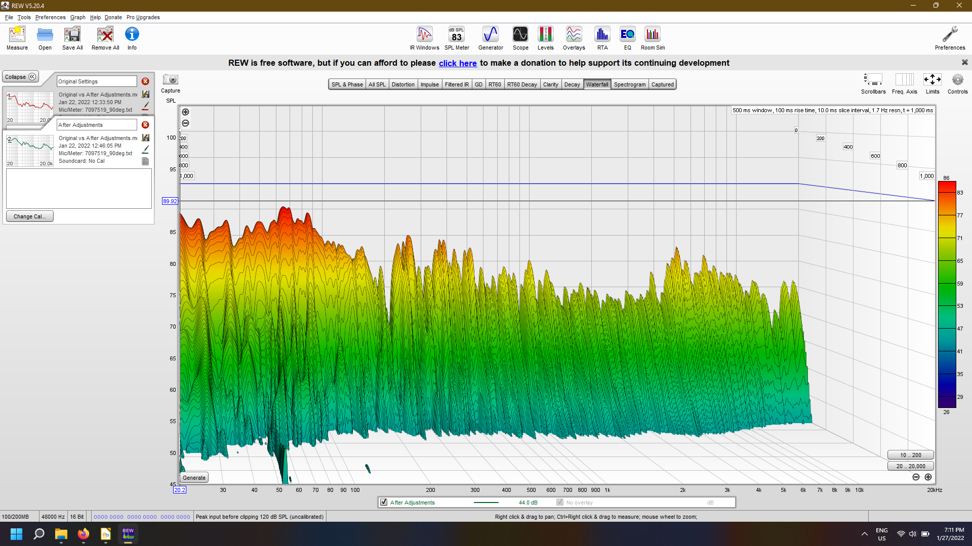Image resolution: width=972 pixels, height=546 pixels.
Task: Switch to the Impulse tab
Action: coord(430,84)
